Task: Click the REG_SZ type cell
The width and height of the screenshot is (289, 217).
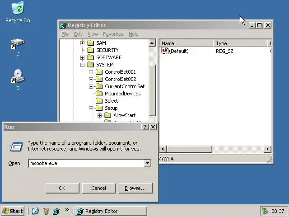Action: click(x=224, y=51)
